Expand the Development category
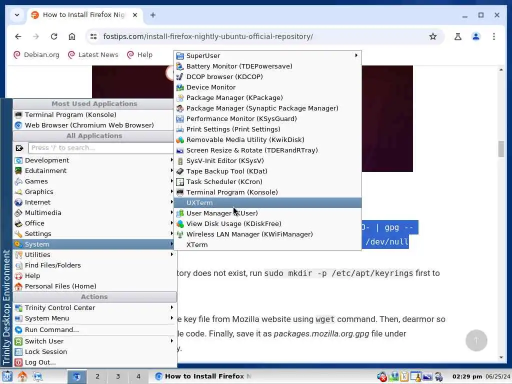Screen dimensions: 512x384 [x=93, y=160]
